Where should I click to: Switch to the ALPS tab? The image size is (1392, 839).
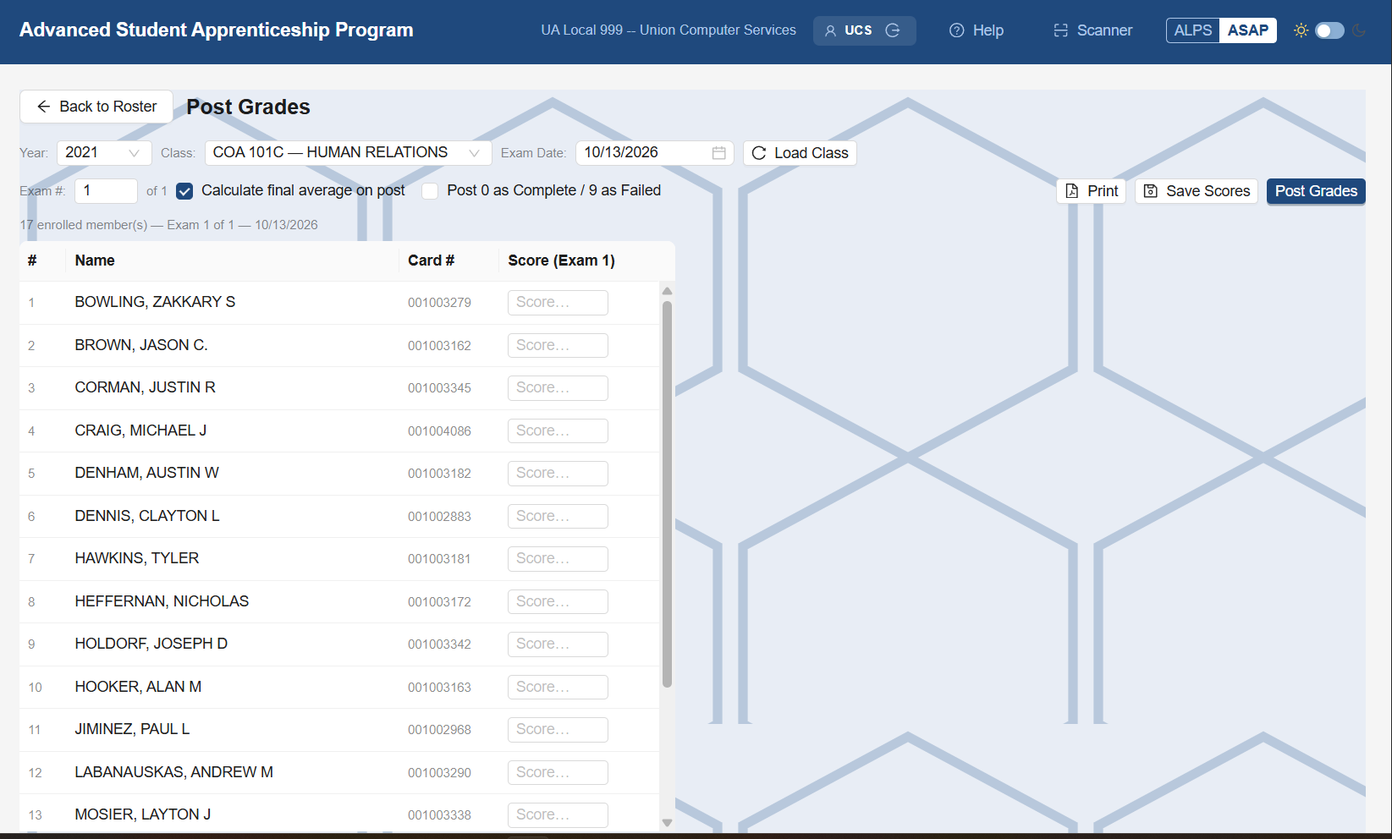coord(1192,30)
